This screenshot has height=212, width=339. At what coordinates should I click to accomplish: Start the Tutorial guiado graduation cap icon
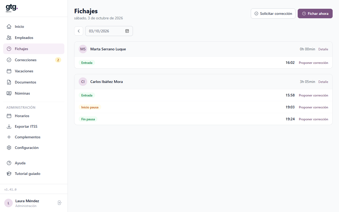pyautogui.click(x=9, y=174)
